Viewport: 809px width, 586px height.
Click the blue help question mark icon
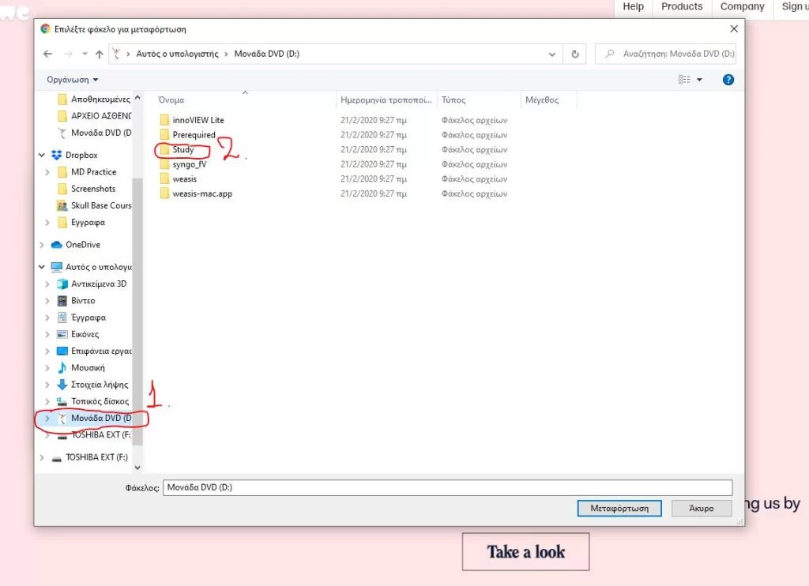728,80
